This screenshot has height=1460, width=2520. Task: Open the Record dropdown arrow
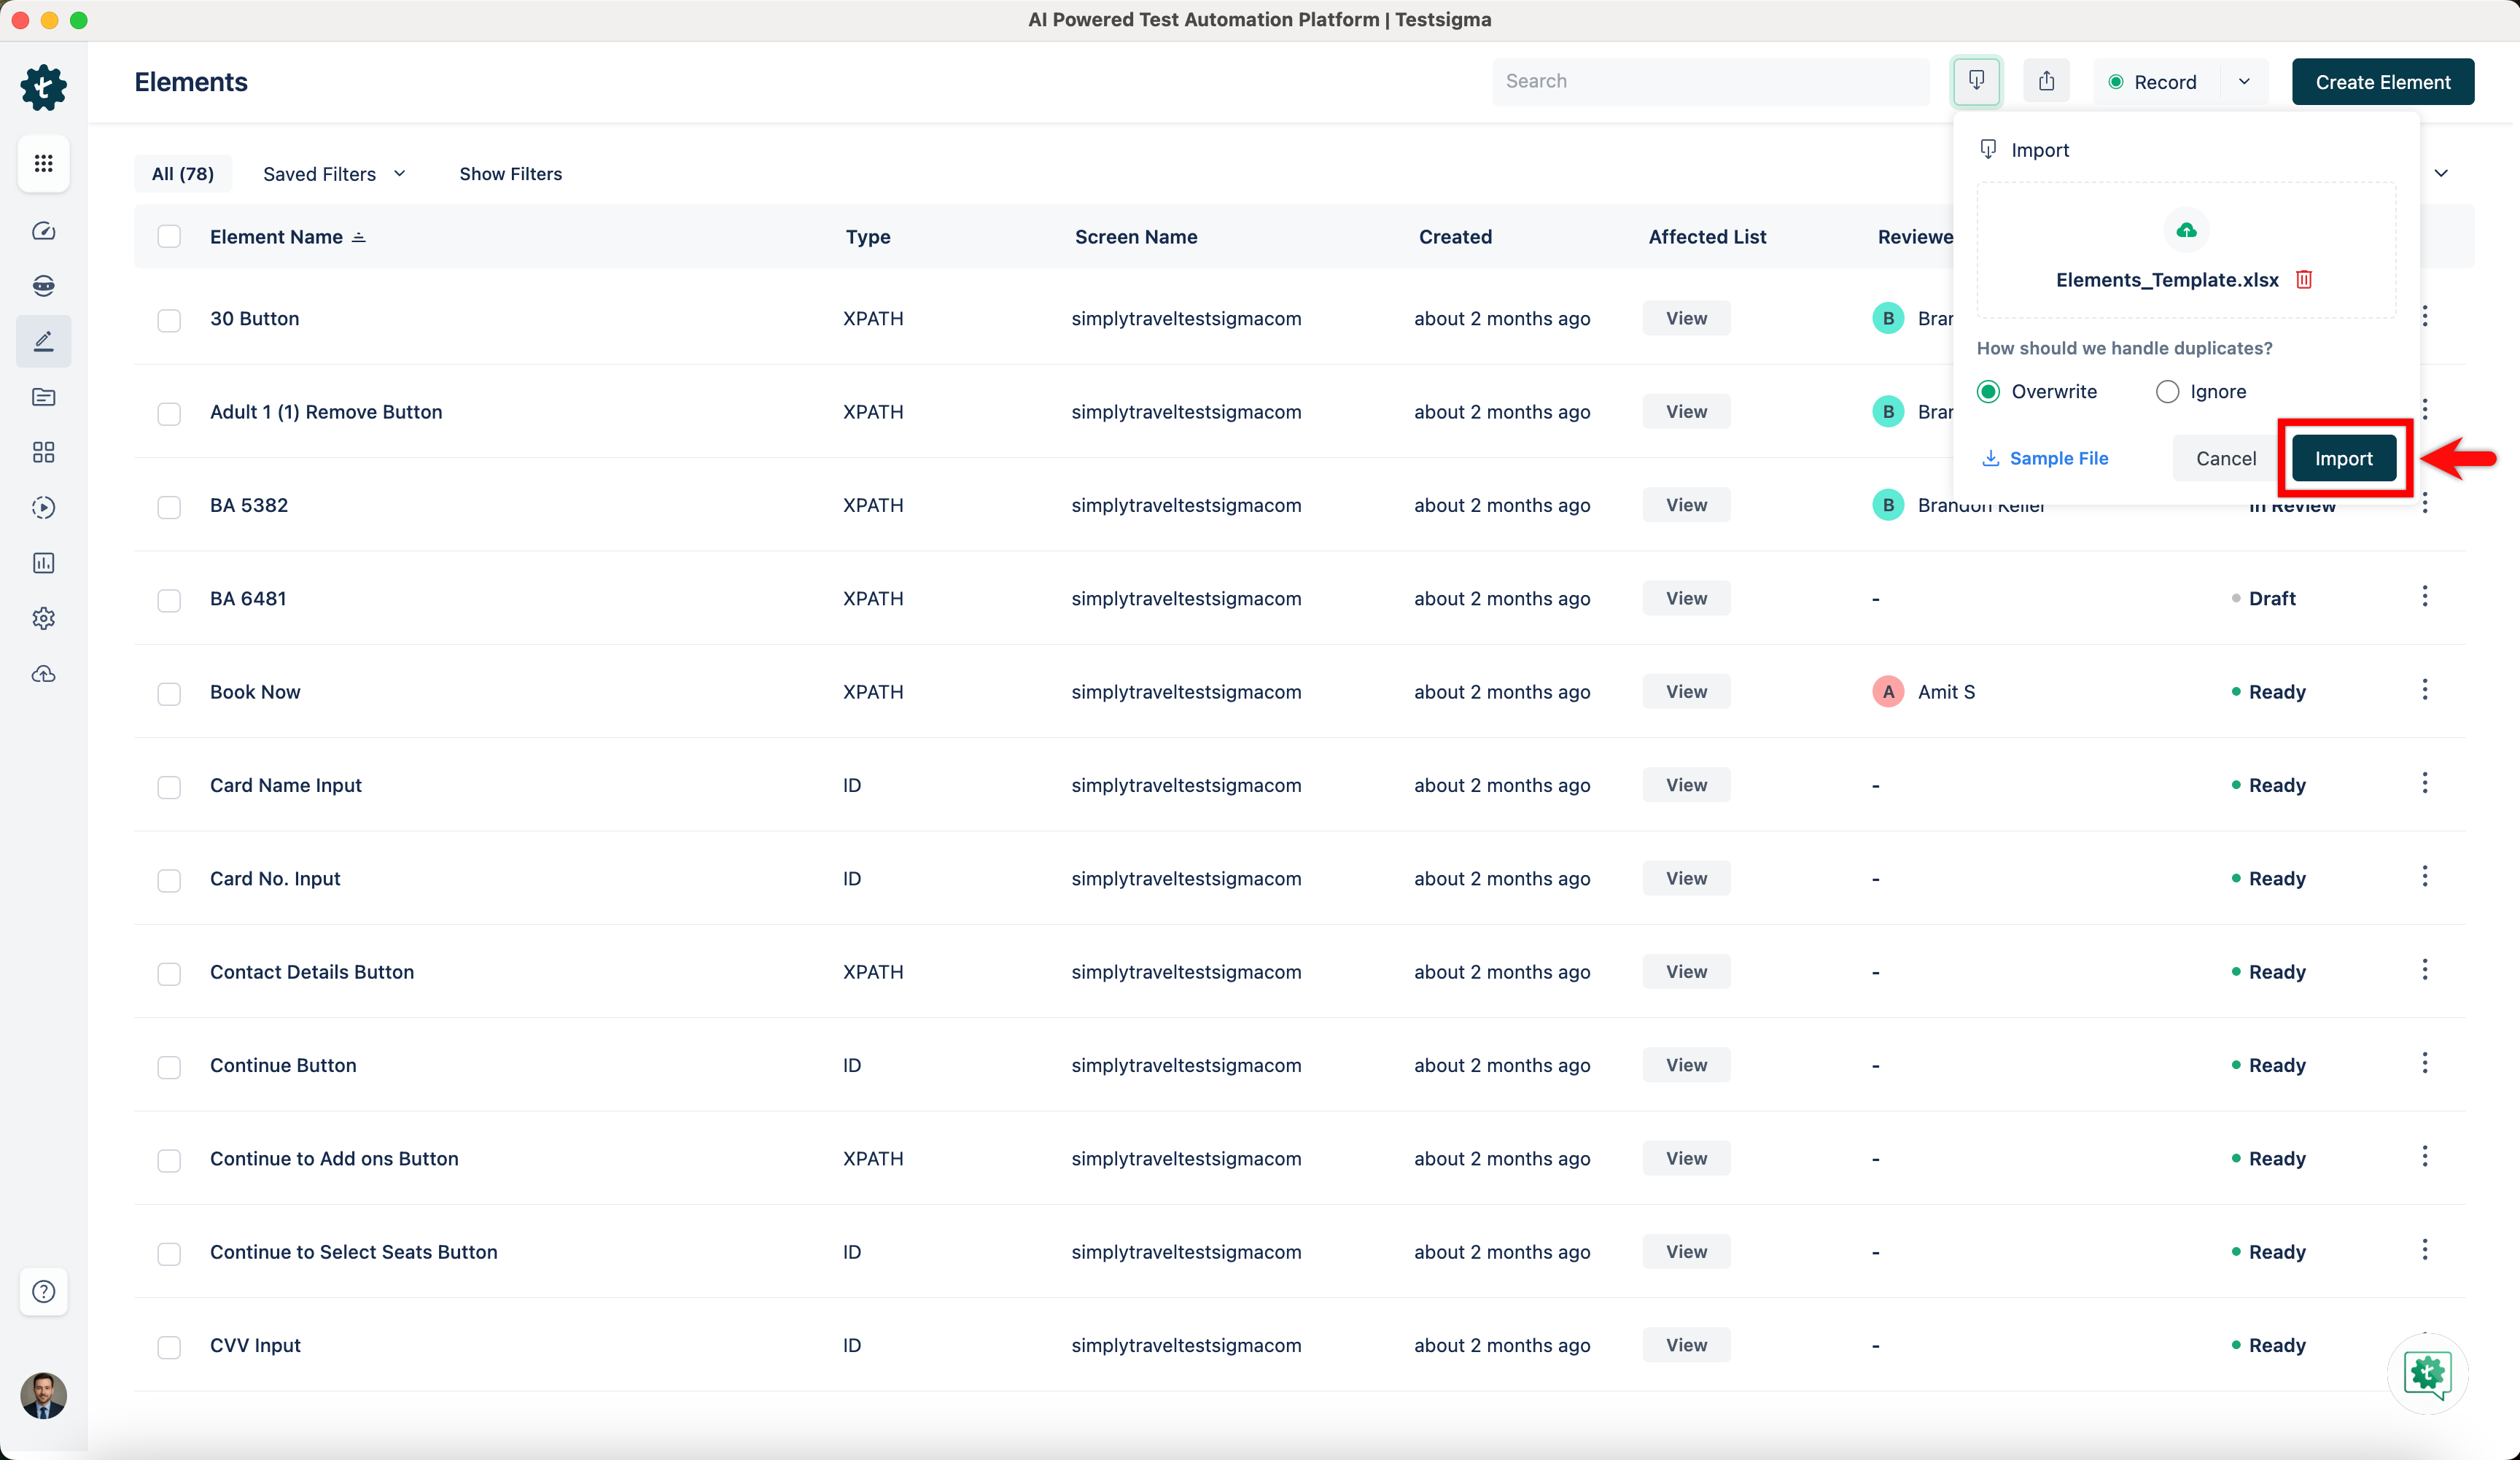(2244, 82)
